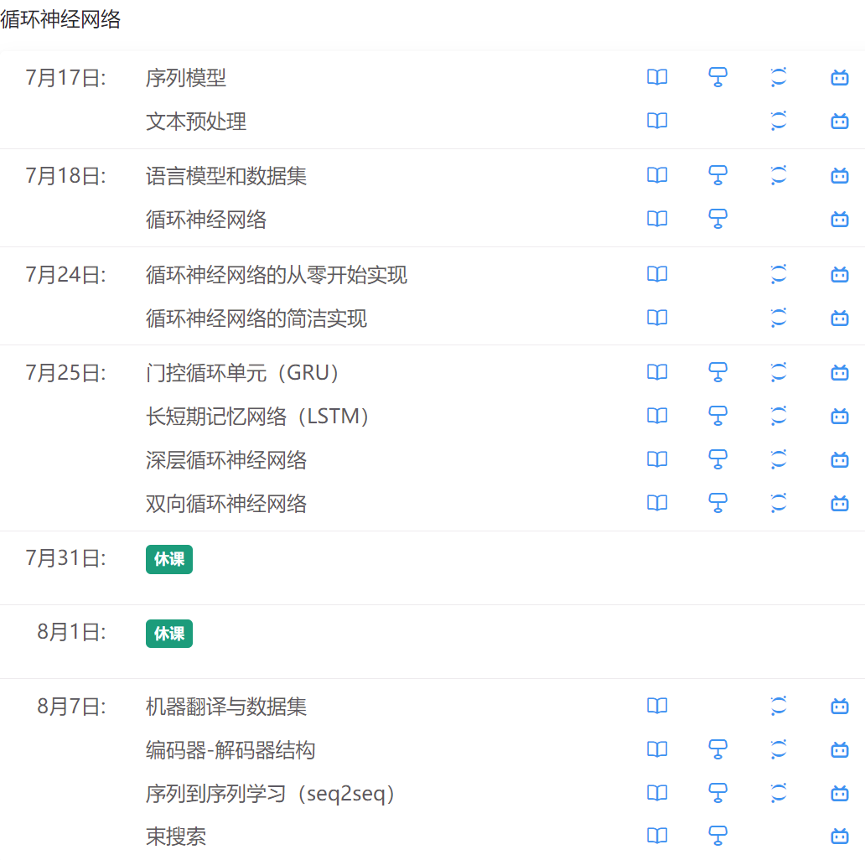Open the notebook icon for 序列到序列学习（seq2seq）
This screenshot has height=860, width=865.
[x=779, y=793]
